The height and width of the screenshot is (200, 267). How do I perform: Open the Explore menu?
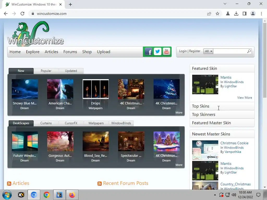click(x=33, y=52)
